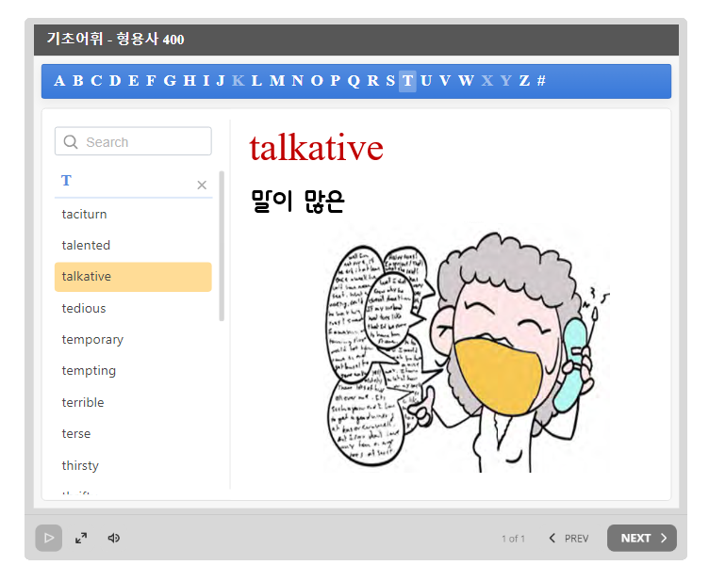Image resolution: width=709 pixels, height=581 pixels.
Task: Mute audio using the speaker icon
Action: (x=114, y=538)
